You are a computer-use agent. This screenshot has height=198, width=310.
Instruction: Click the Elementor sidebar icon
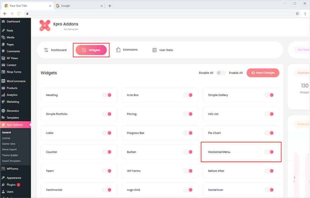tap(3, 111)
